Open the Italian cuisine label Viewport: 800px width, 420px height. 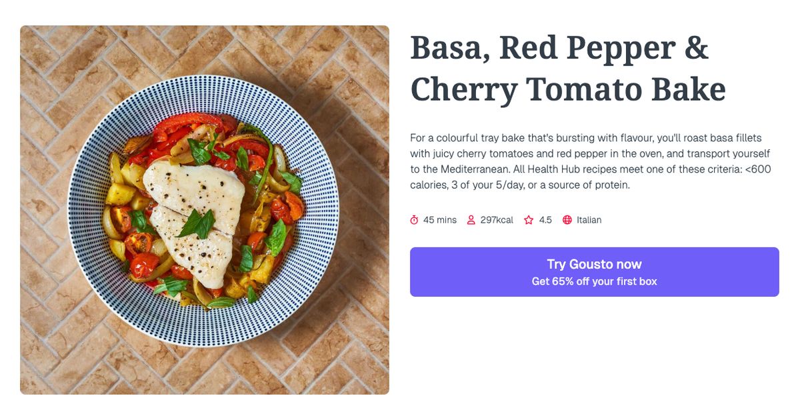coord(589,219)
